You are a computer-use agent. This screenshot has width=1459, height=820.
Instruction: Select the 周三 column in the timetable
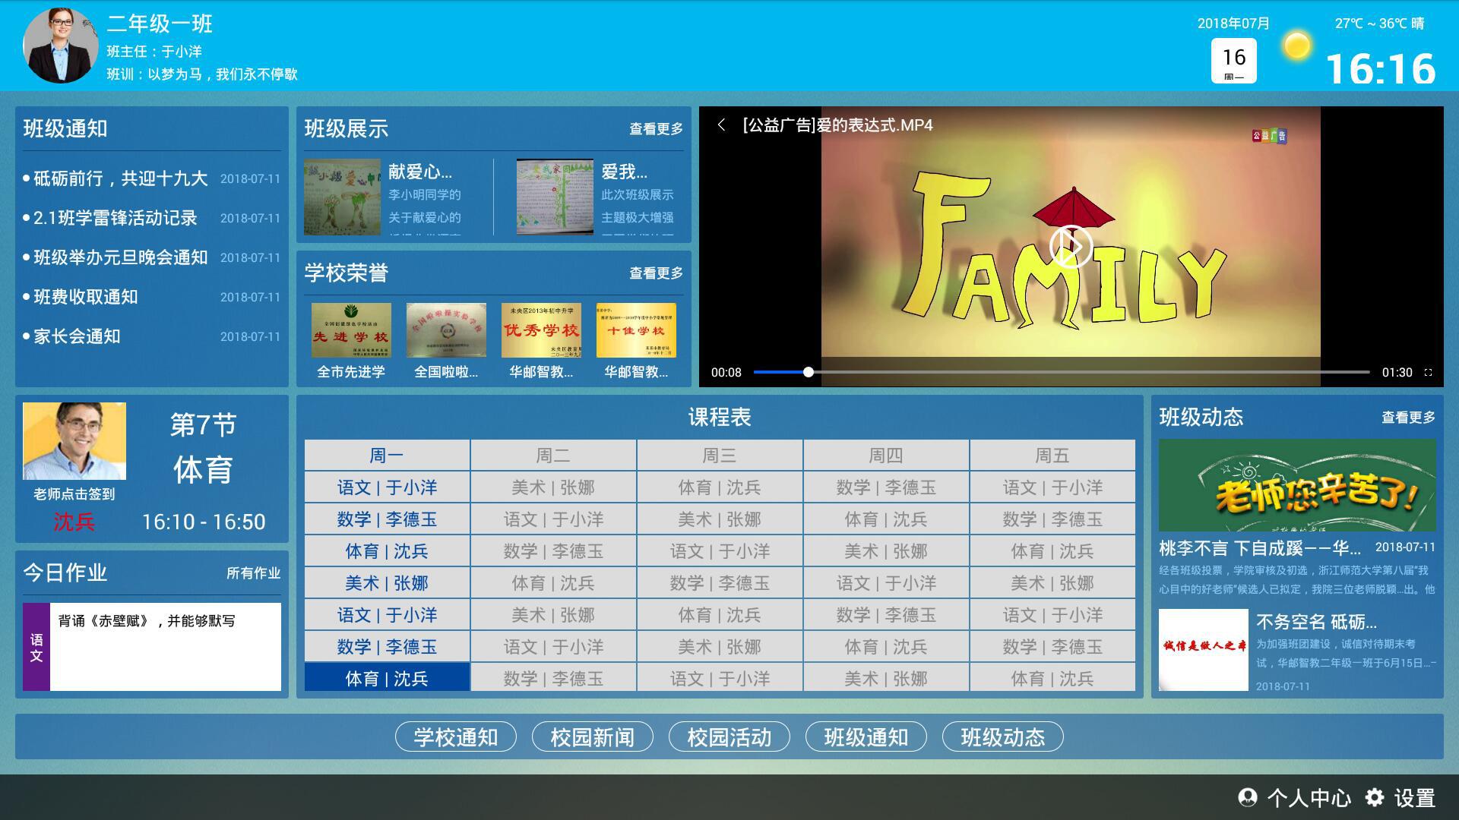[x=718, y=455]
